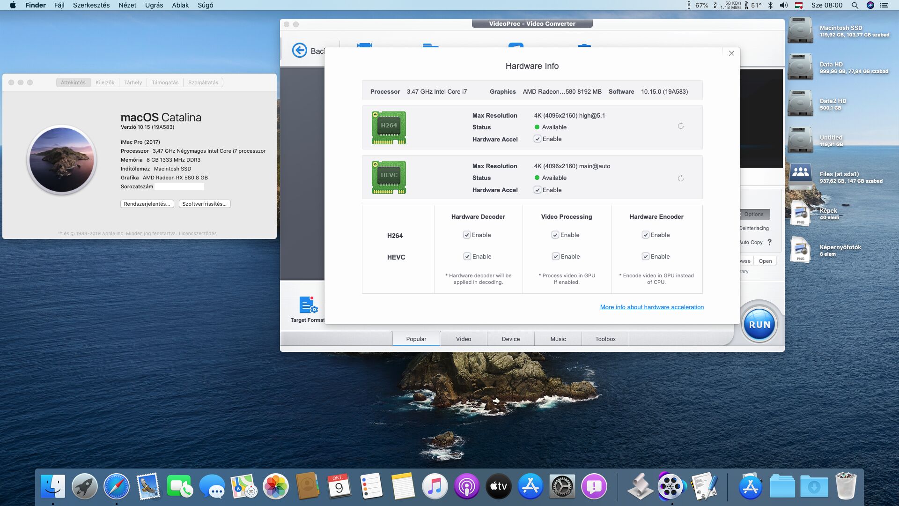Image resolution: width=899 pixels, height=506 pixels.
Task: Open System Preferences from the Dock
Action: [x=562, y=486]
